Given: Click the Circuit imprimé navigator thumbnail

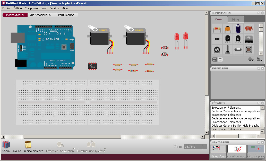Looking at the screenshot, I should coord(256,149).
